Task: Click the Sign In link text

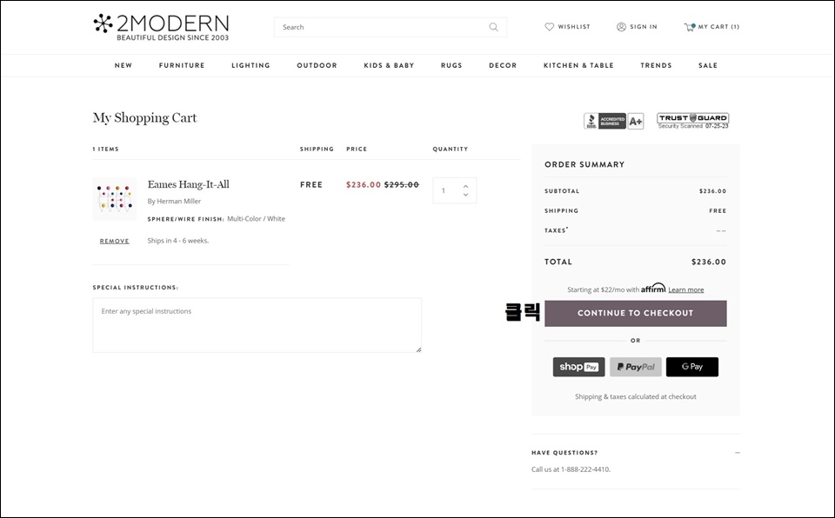Action: click(x=644, y=27)
